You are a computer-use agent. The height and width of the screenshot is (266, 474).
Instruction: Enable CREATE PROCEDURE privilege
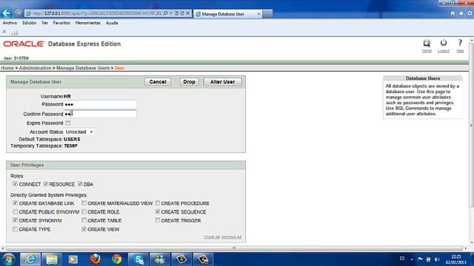(x=158, y=203)
